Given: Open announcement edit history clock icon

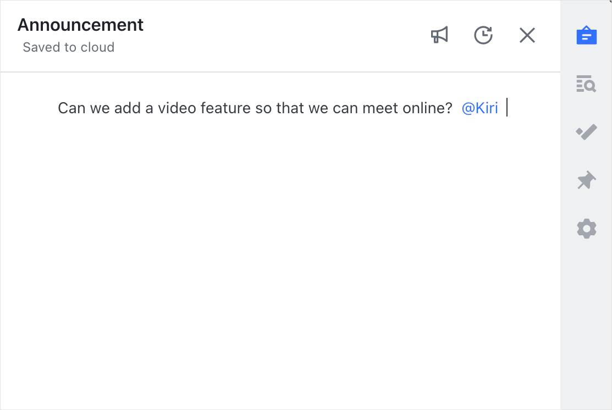Looking at the screenshot, I should pyautogui.click(x=483, y=36).
